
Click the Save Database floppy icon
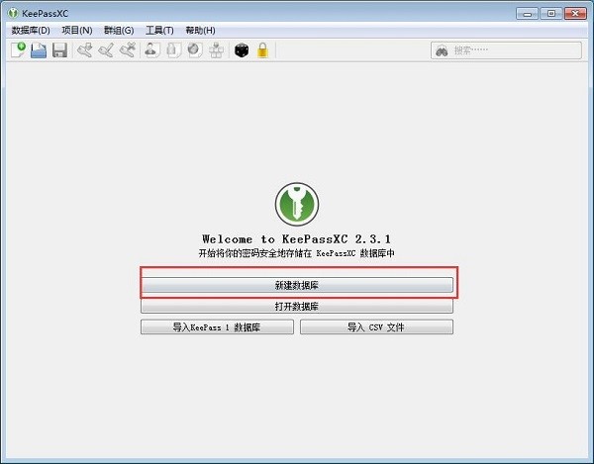tap(59, 50)
